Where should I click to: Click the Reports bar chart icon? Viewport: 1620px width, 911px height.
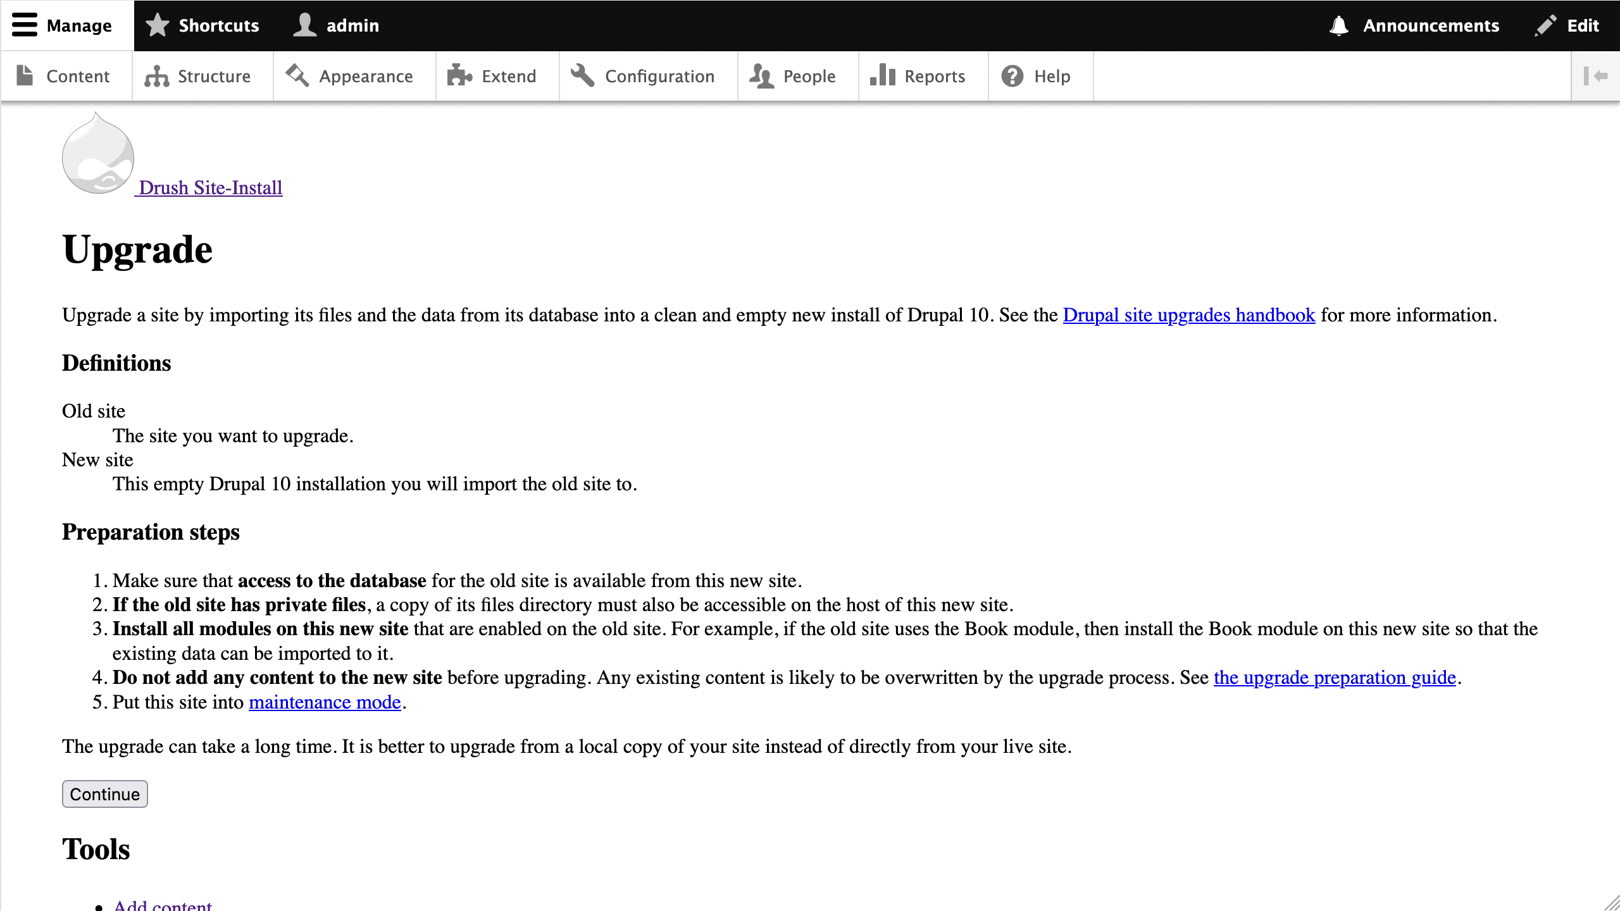[x=882, y=76]
